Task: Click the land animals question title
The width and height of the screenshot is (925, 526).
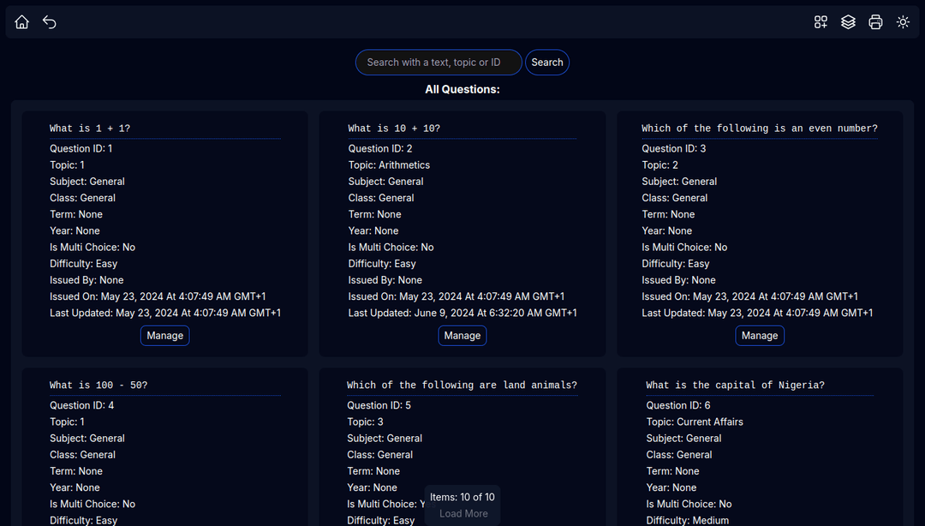Action: [x=462, y=386]
